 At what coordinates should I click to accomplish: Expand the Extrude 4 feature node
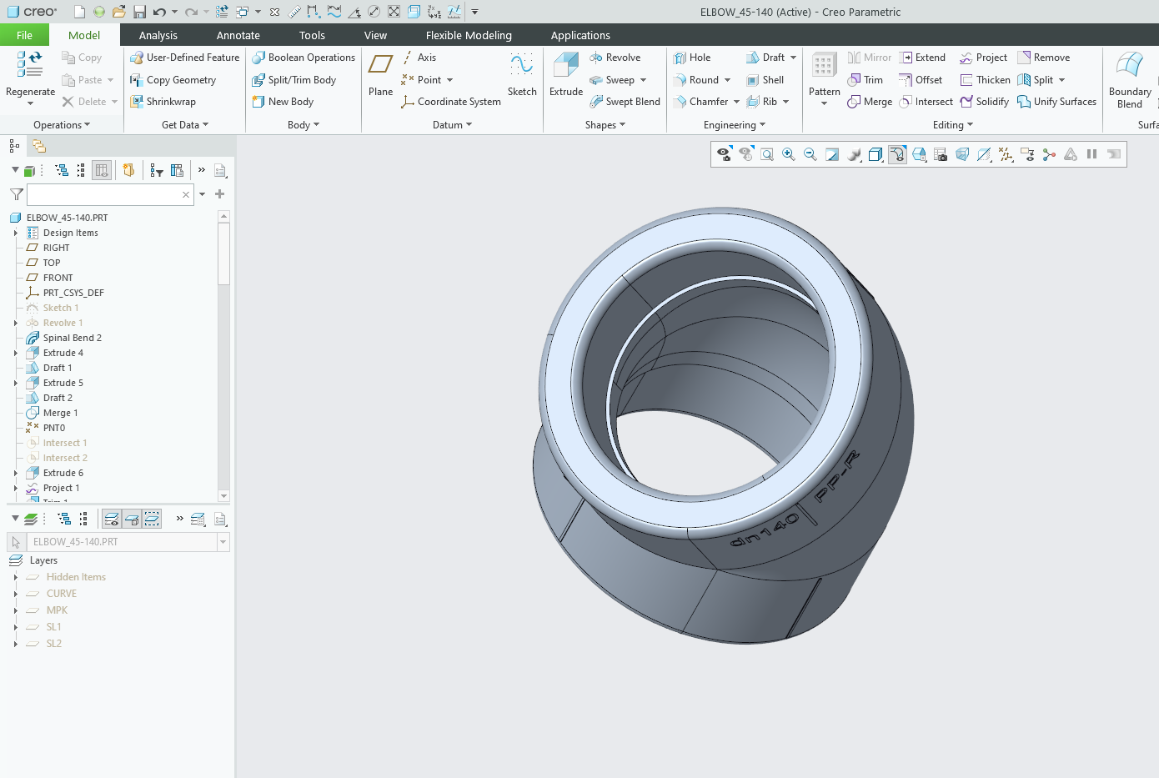coord(15,354)
